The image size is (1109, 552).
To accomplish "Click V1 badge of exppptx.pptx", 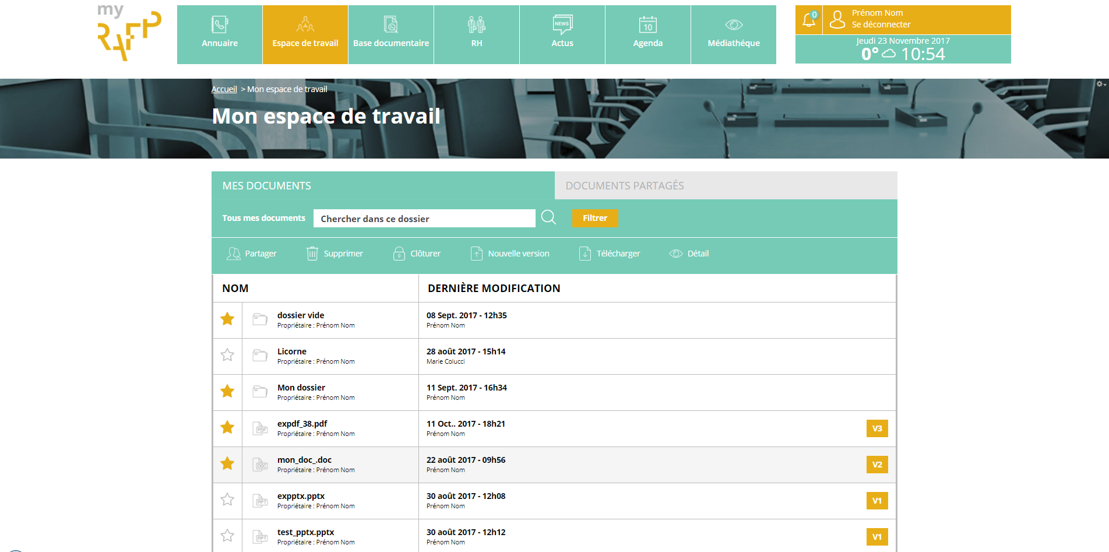I will 877,501.
